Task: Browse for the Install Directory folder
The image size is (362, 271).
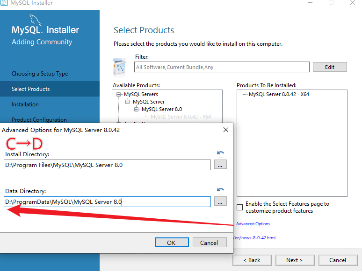Action: click(220, 164)
